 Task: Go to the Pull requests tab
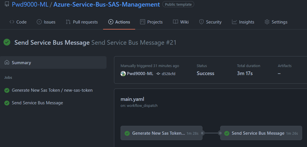(82, 22)
